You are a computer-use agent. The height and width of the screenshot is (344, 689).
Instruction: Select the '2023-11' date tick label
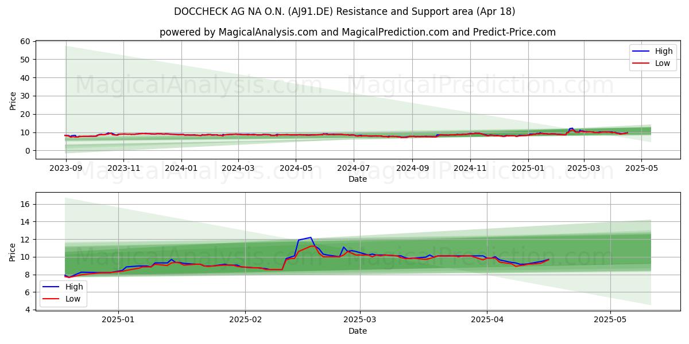[x=123, y=169]
